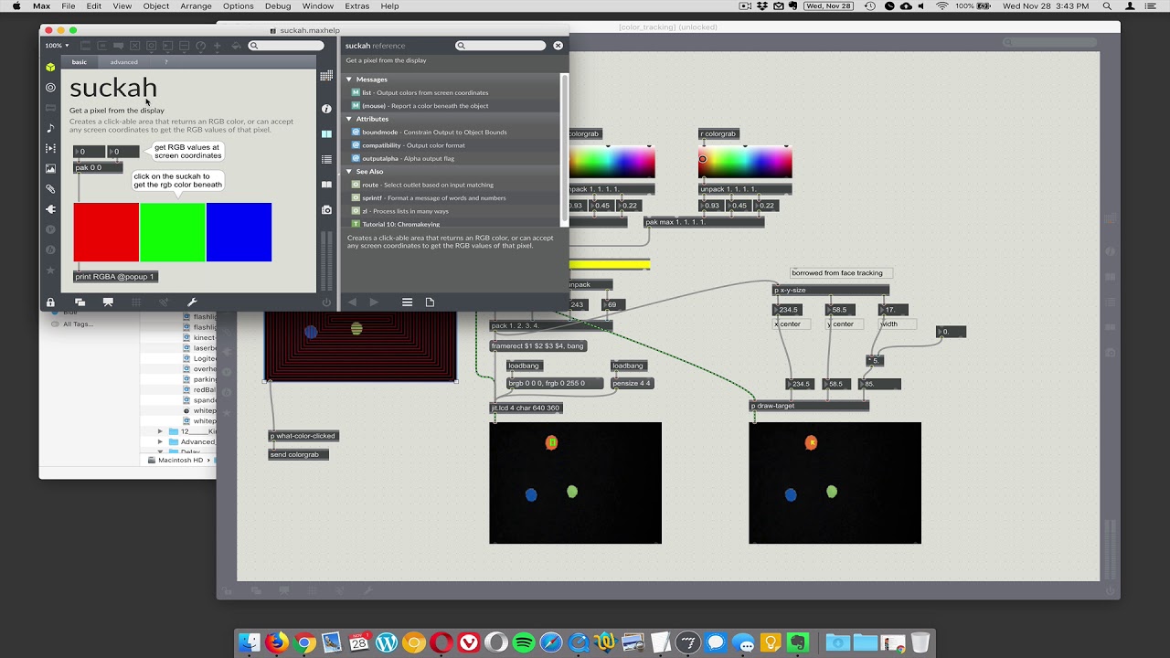Open the ? tab
1170x658 pixels.
[x=165, y=62]
